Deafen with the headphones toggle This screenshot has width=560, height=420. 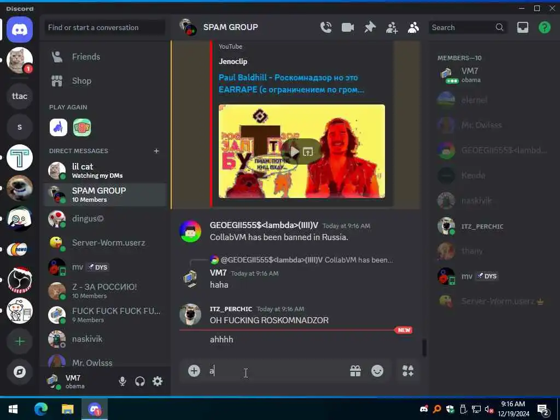click(x=140, y=381)
